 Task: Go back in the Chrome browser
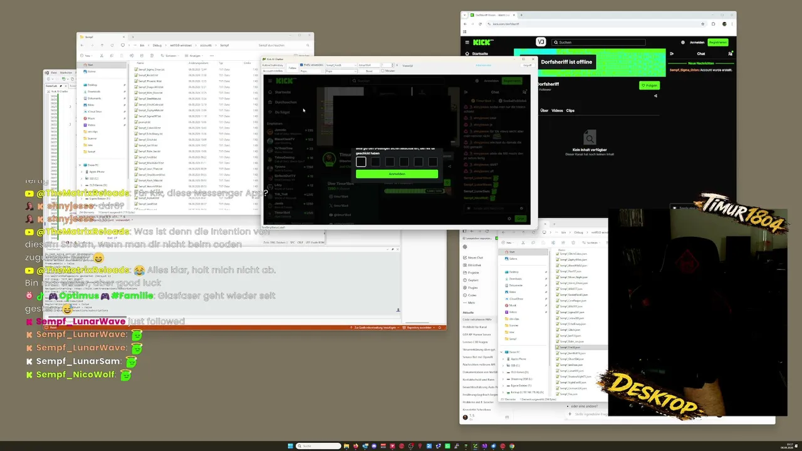click(465, 24)
